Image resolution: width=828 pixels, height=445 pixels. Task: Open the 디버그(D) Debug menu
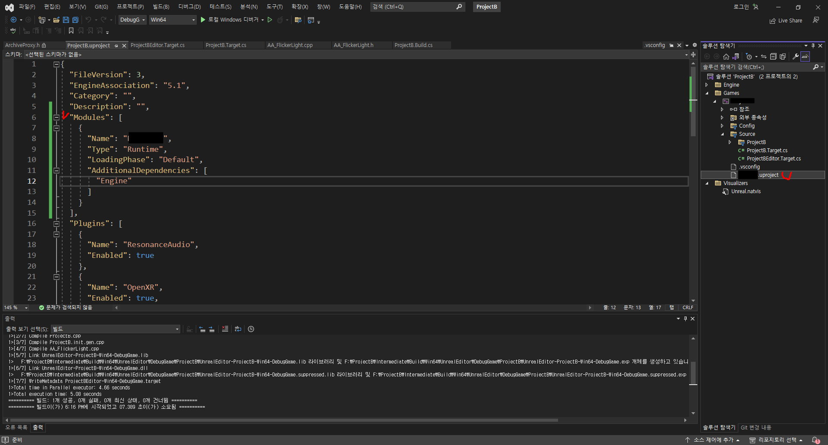pyautogui.click(x=189, y=6)
